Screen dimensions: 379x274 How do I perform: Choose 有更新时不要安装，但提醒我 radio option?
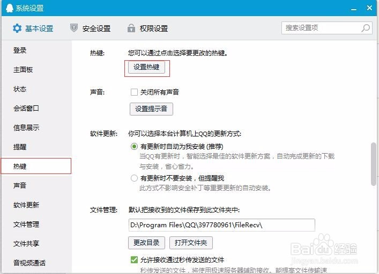point(134,178)
